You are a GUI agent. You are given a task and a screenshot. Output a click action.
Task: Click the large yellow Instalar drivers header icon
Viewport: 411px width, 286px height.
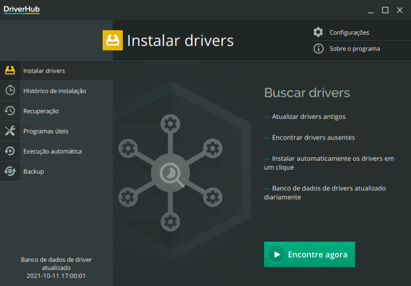113,40
